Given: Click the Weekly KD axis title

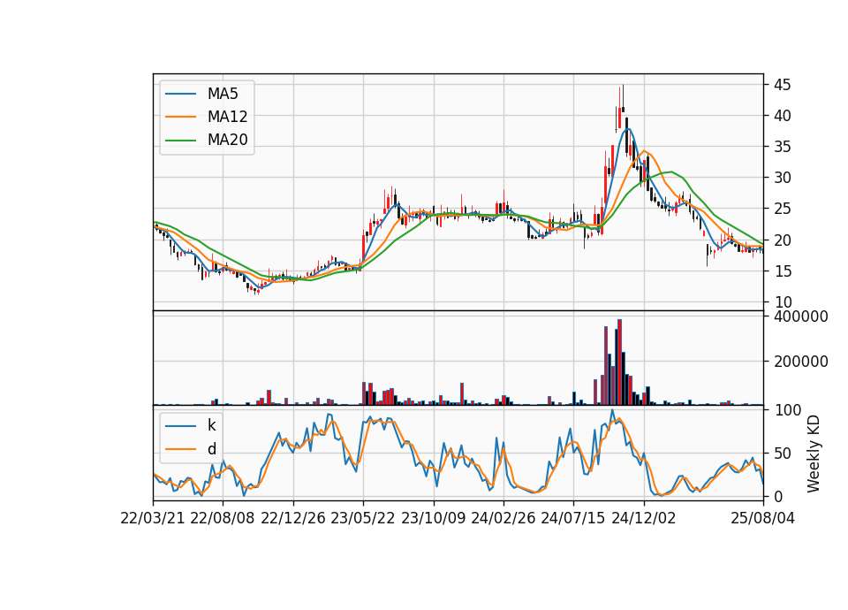Looking at the screenshot, I should click(x=813, y=454).
